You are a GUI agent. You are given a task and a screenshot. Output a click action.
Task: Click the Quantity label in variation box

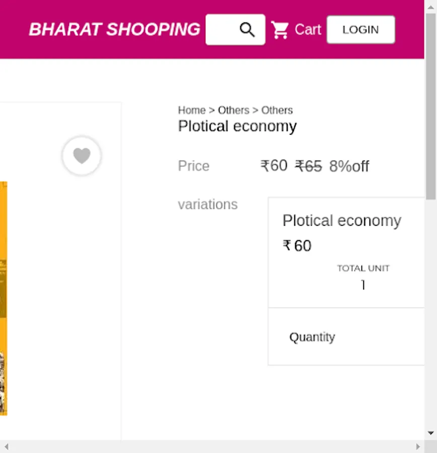(312, 337)
